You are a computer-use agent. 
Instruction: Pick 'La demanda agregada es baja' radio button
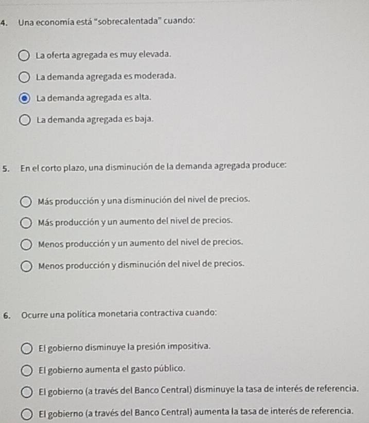25,121
